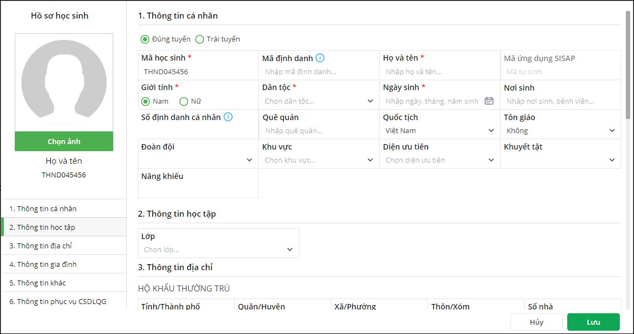Click the Chọn ảnh upload button
Viewport: 634px width, 334px height.
click(x=64, y=141)
